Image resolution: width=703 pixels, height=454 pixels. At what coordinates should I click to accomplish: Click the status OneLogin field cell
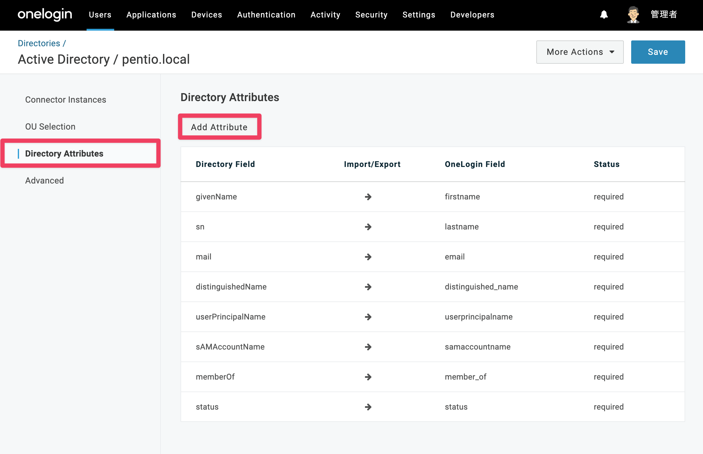(456, 407)
